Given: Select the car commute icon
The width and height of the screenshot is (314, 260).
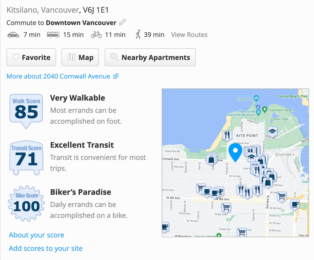Looking at the screenshot, I should 13,35.
